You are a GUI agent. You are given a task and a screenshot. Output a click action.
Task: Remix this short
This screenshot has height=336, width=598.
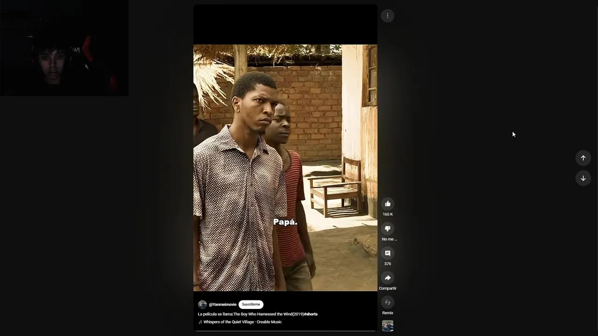pos(387,302)
